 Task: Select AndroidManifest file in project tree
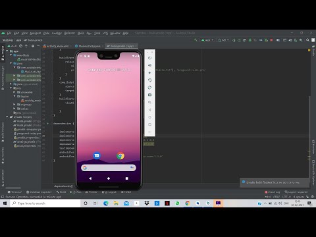tap(29, 59)
